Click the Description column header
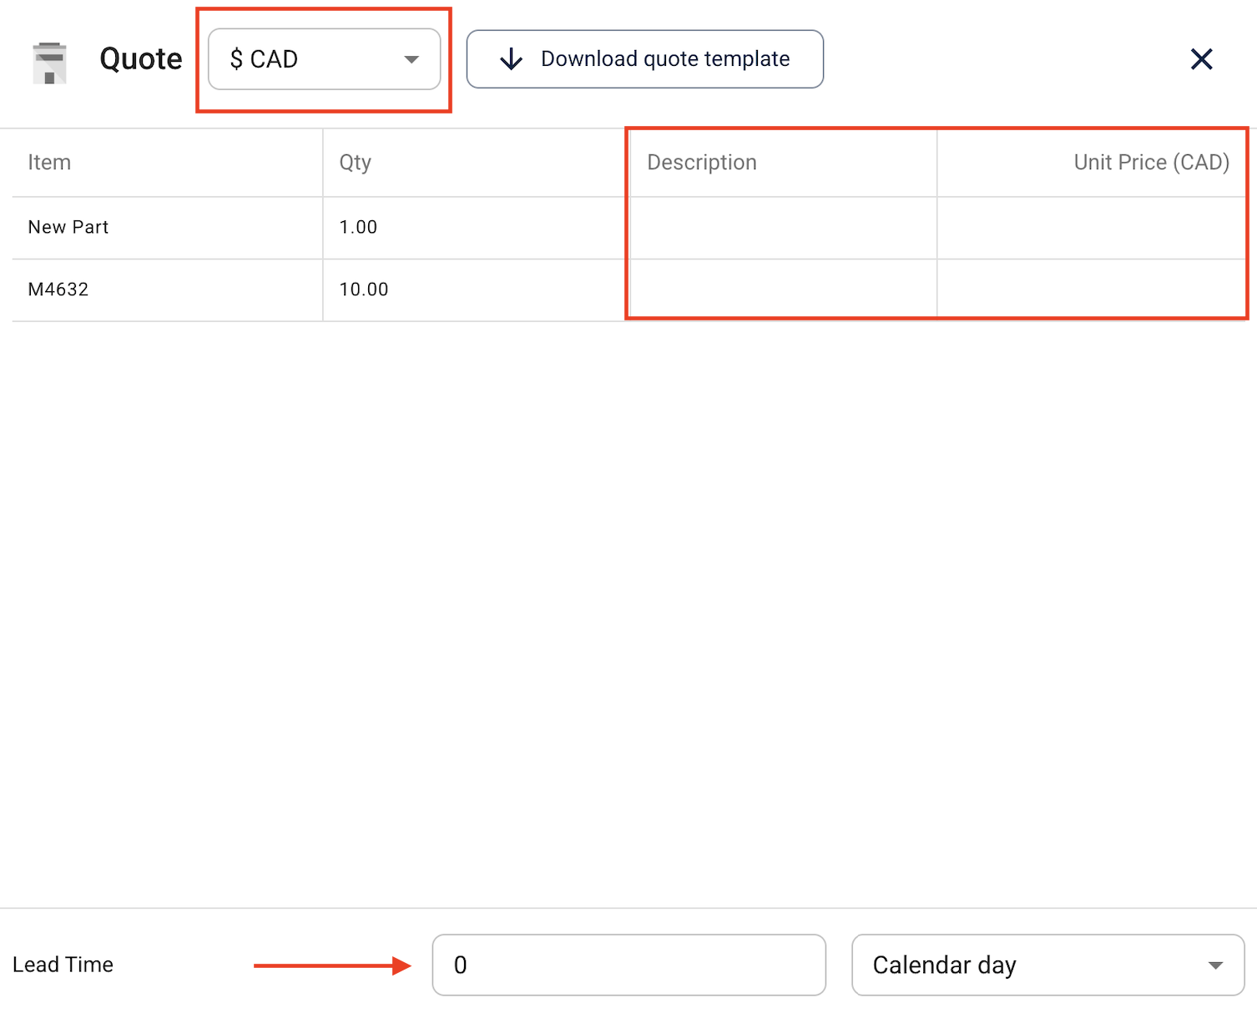This screenshot has width=1257, height=1013. tap(702, 163)
